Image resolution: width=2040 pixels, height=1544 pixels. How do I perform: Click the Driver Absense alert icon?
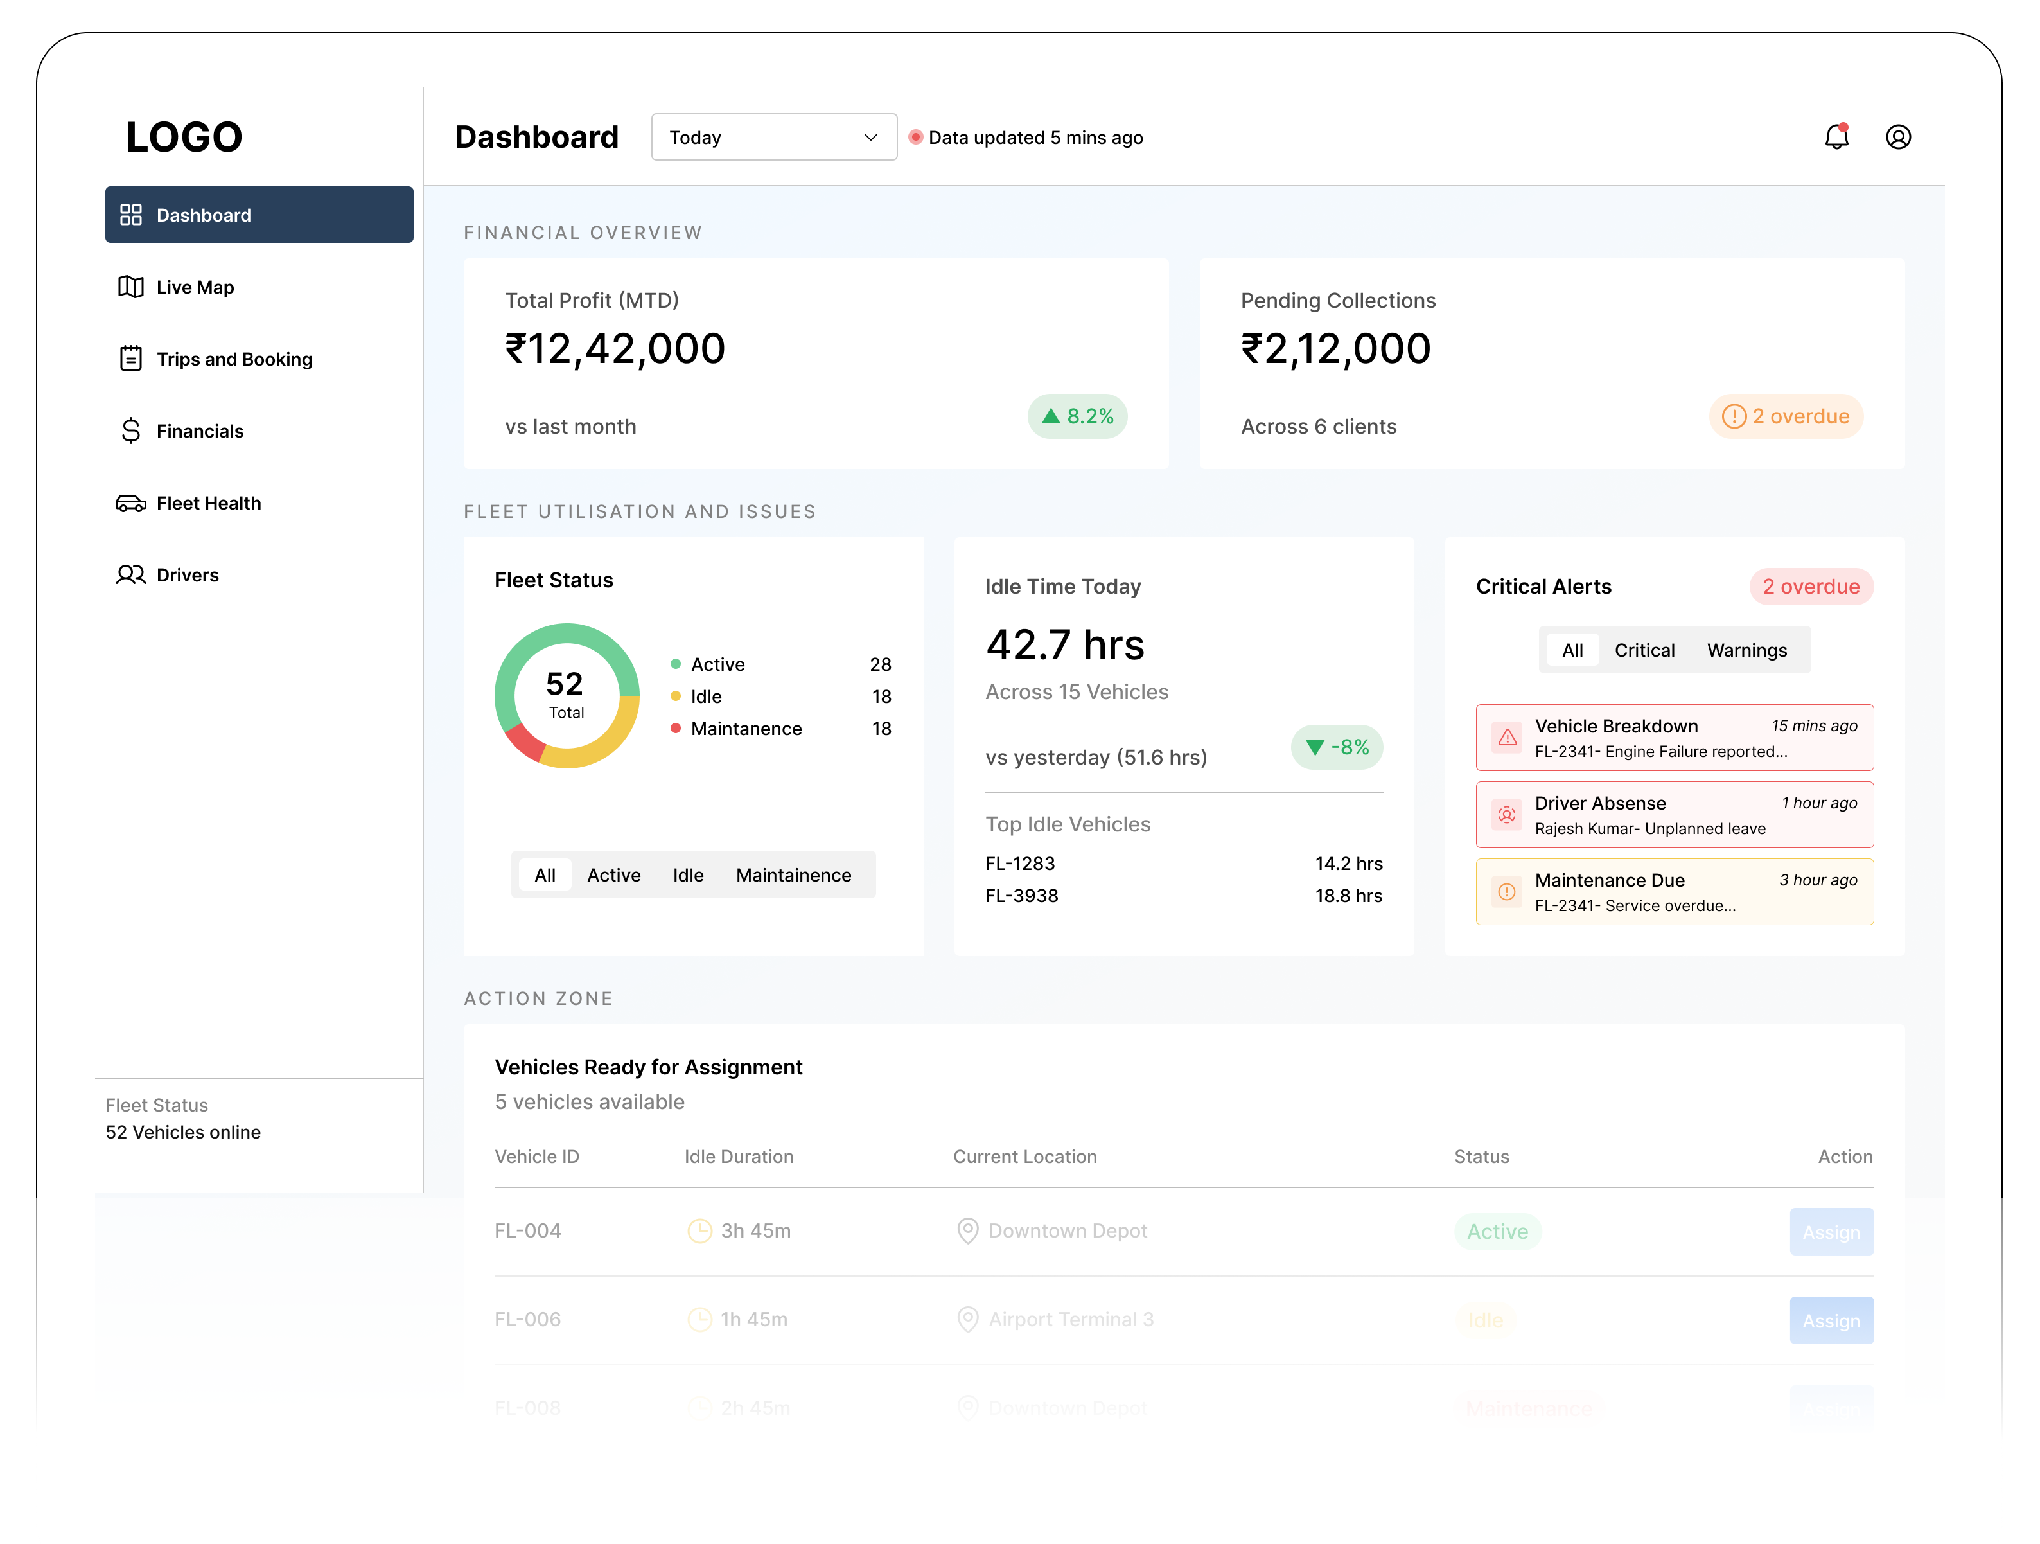[x=1507, y=815]
